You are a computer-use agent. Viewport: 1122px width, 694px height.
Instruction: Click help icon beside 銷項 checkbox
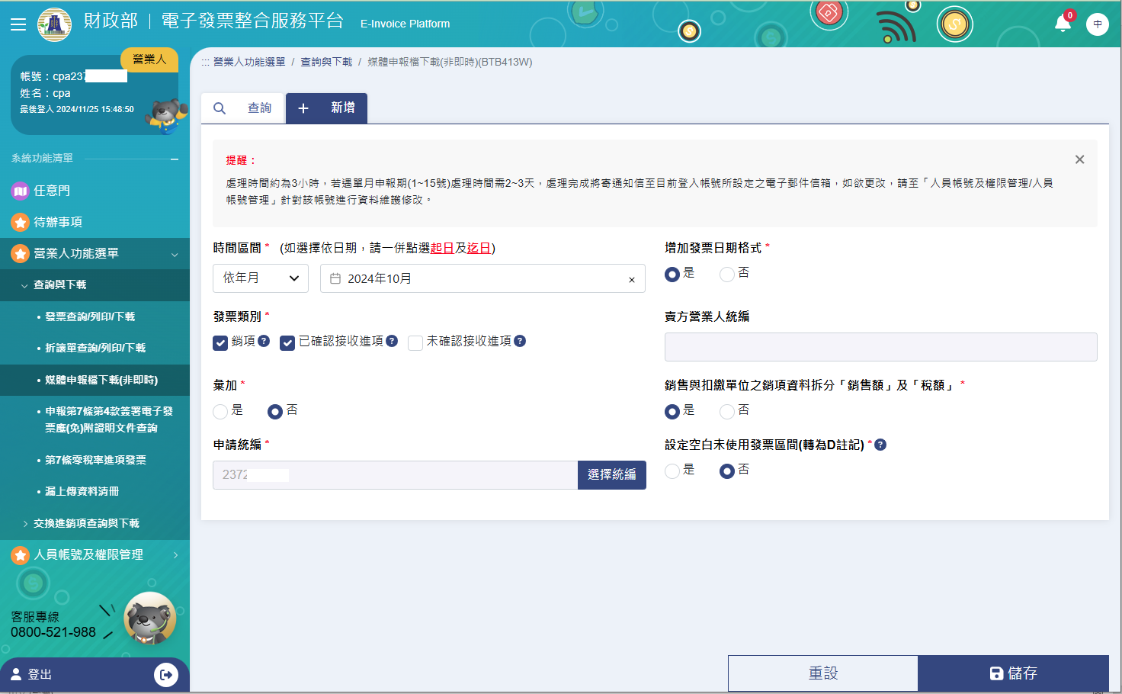(x=264, y=341)
